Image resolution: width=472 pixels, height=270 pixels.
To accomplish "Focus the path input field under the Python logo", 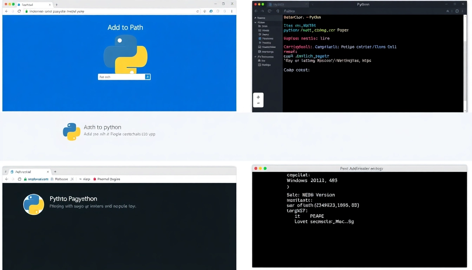I will 121,77.
